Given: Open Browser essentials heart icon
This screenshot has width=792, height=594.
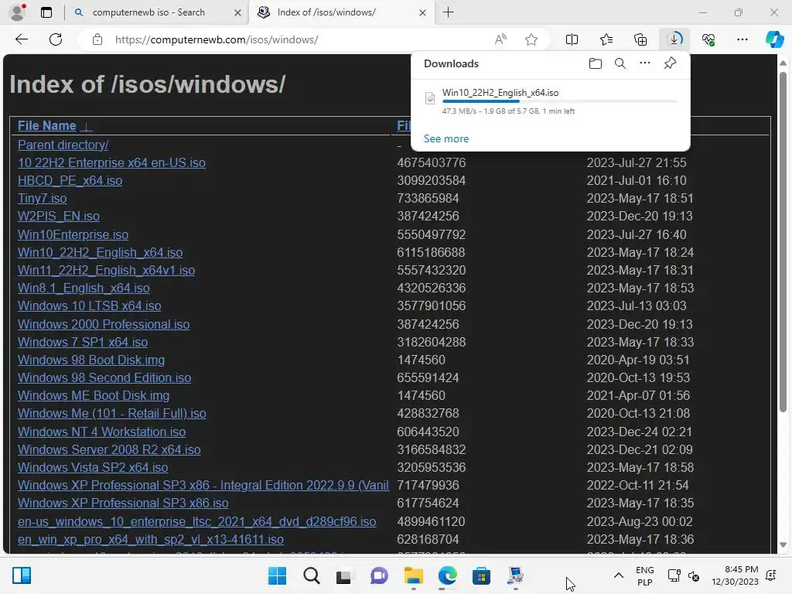Looking at the screenshot, I should point(708,39).
